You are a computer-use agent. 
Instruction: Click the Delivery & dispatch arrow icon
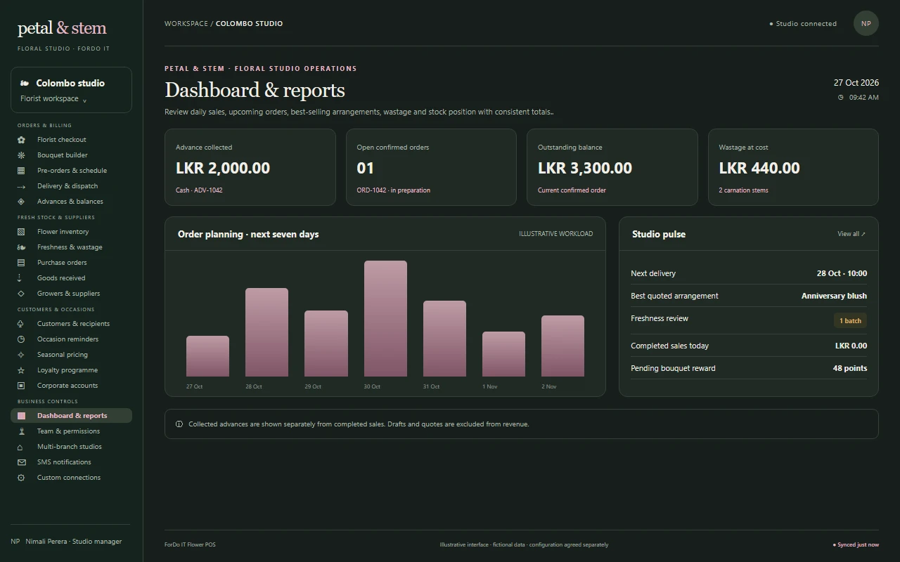click(x=21, y=186)
